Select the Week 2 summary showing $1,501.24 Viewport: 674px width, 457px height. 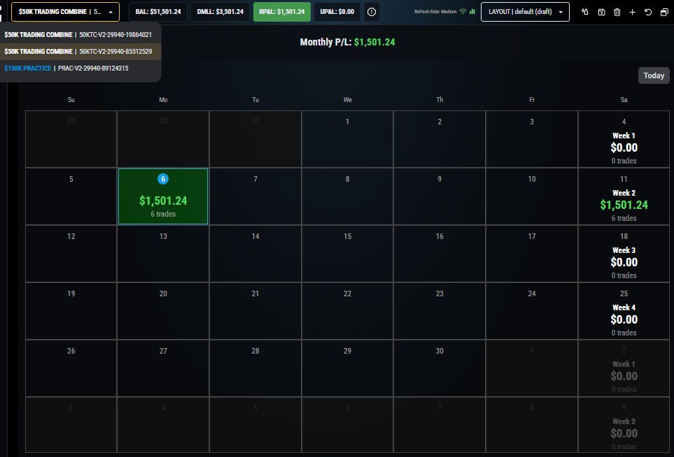pos(624,196)
